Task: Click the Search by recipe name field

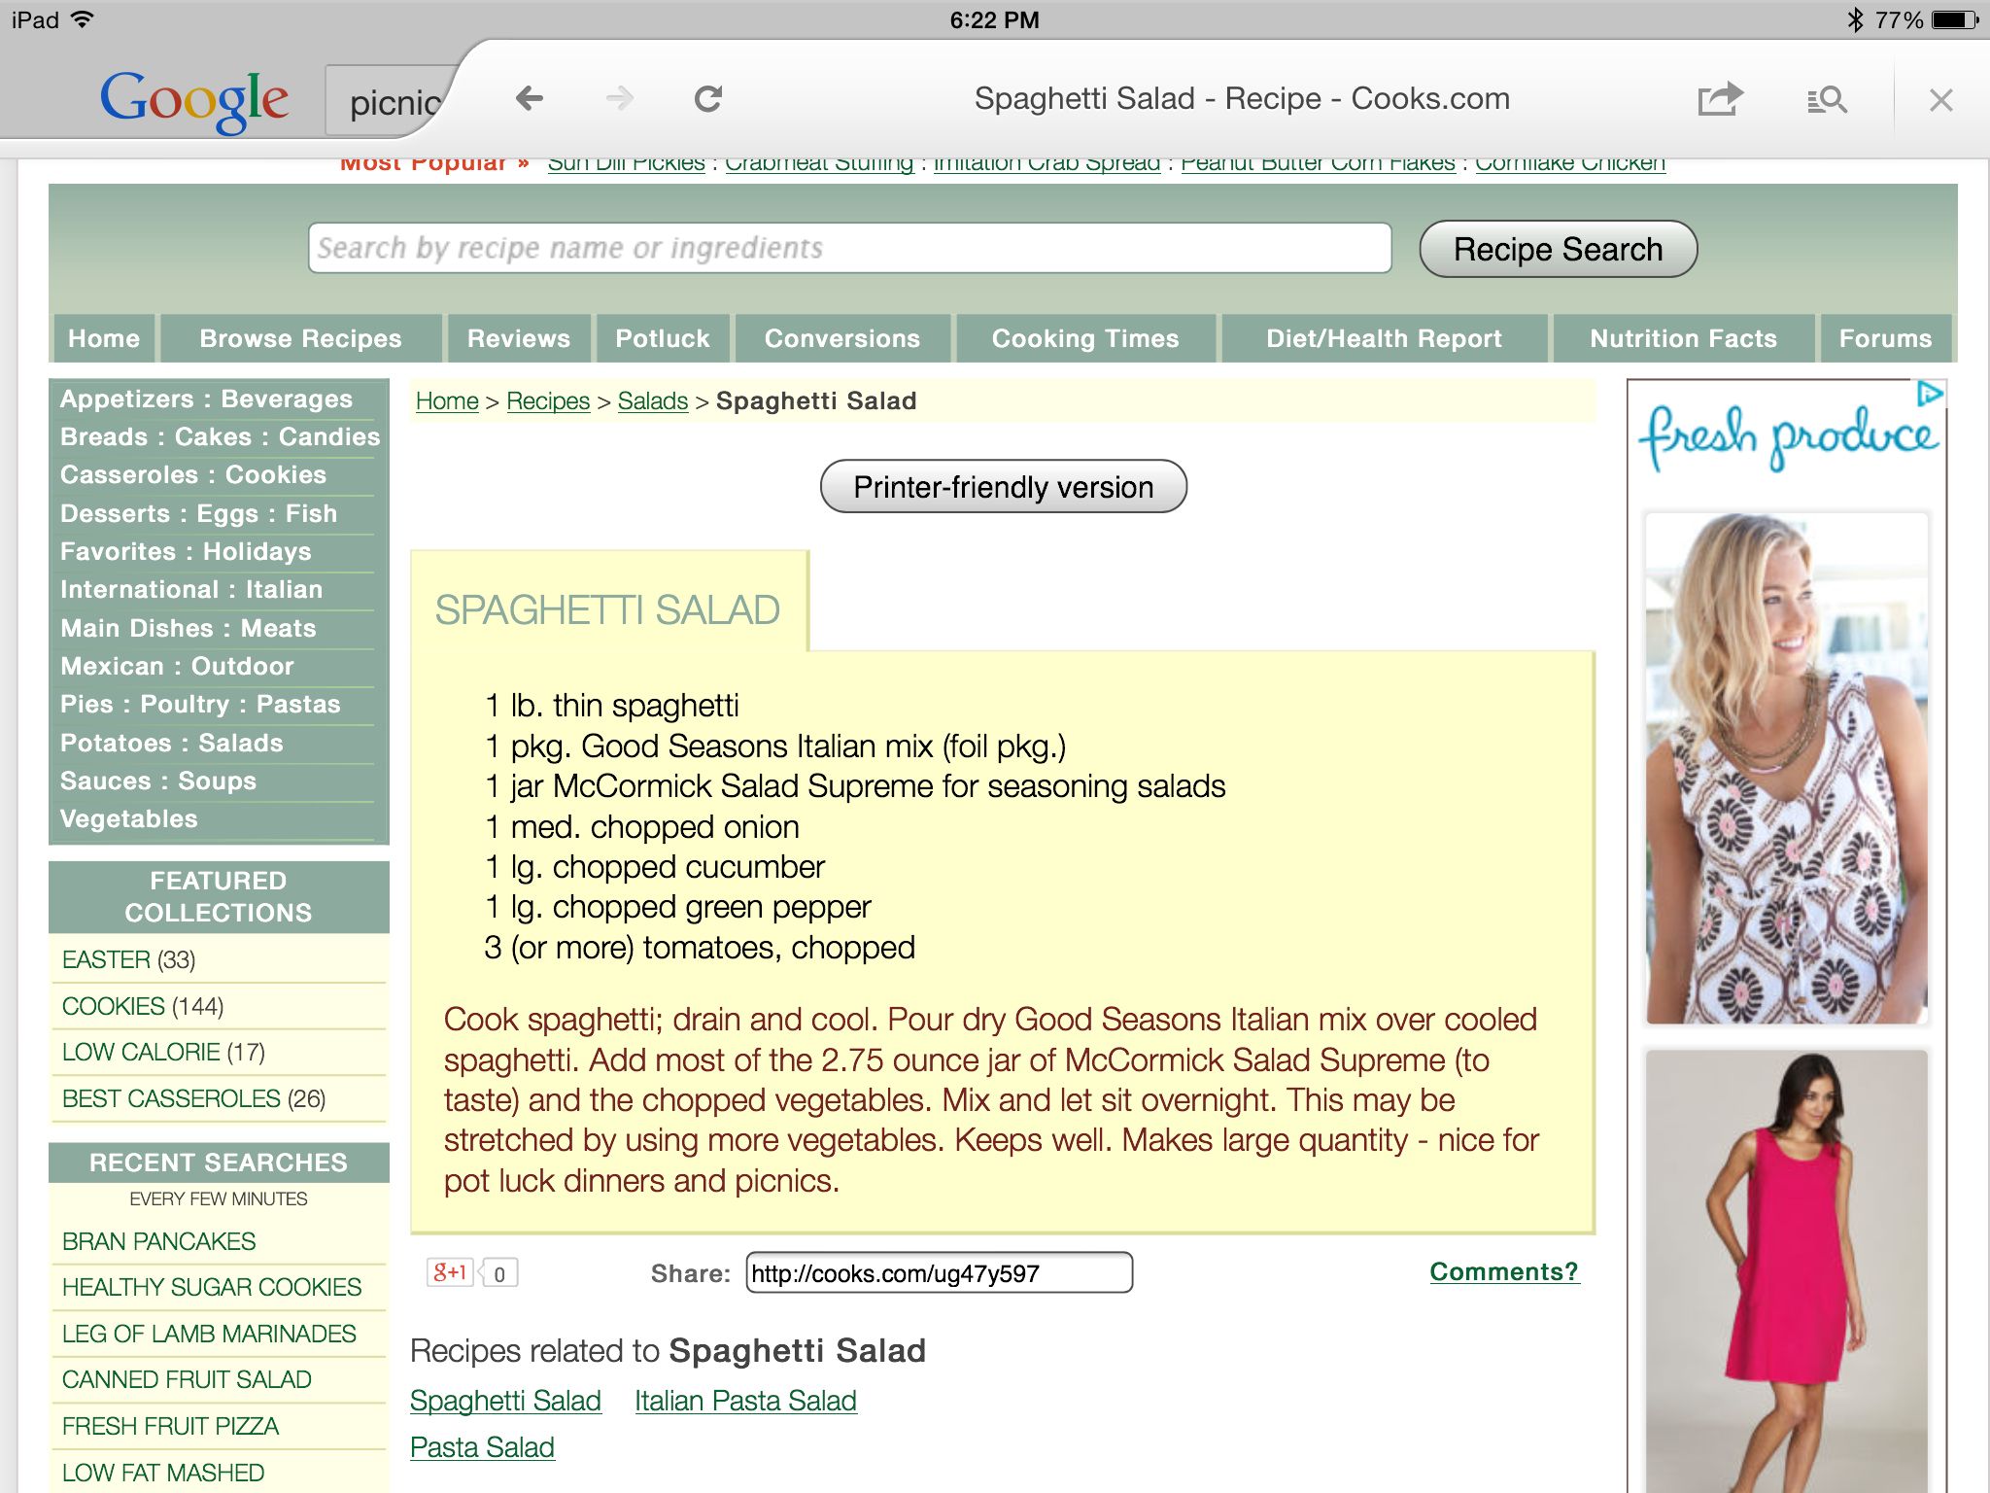Action: tap(847, 250)
